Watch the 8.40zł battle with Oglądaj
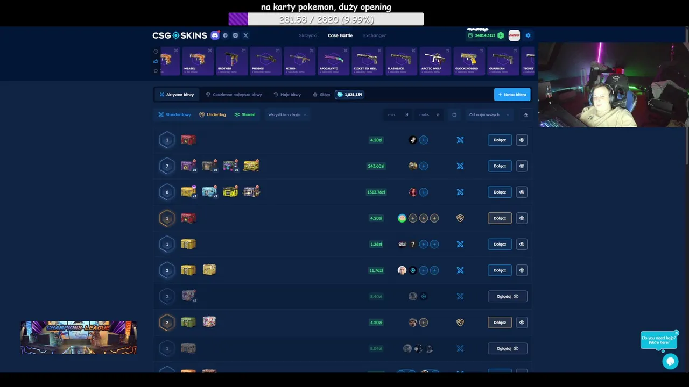 tap(508, 296)
